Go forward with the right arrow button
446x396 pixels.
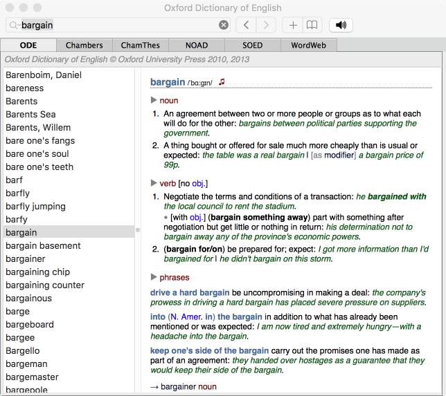(266, 25)
